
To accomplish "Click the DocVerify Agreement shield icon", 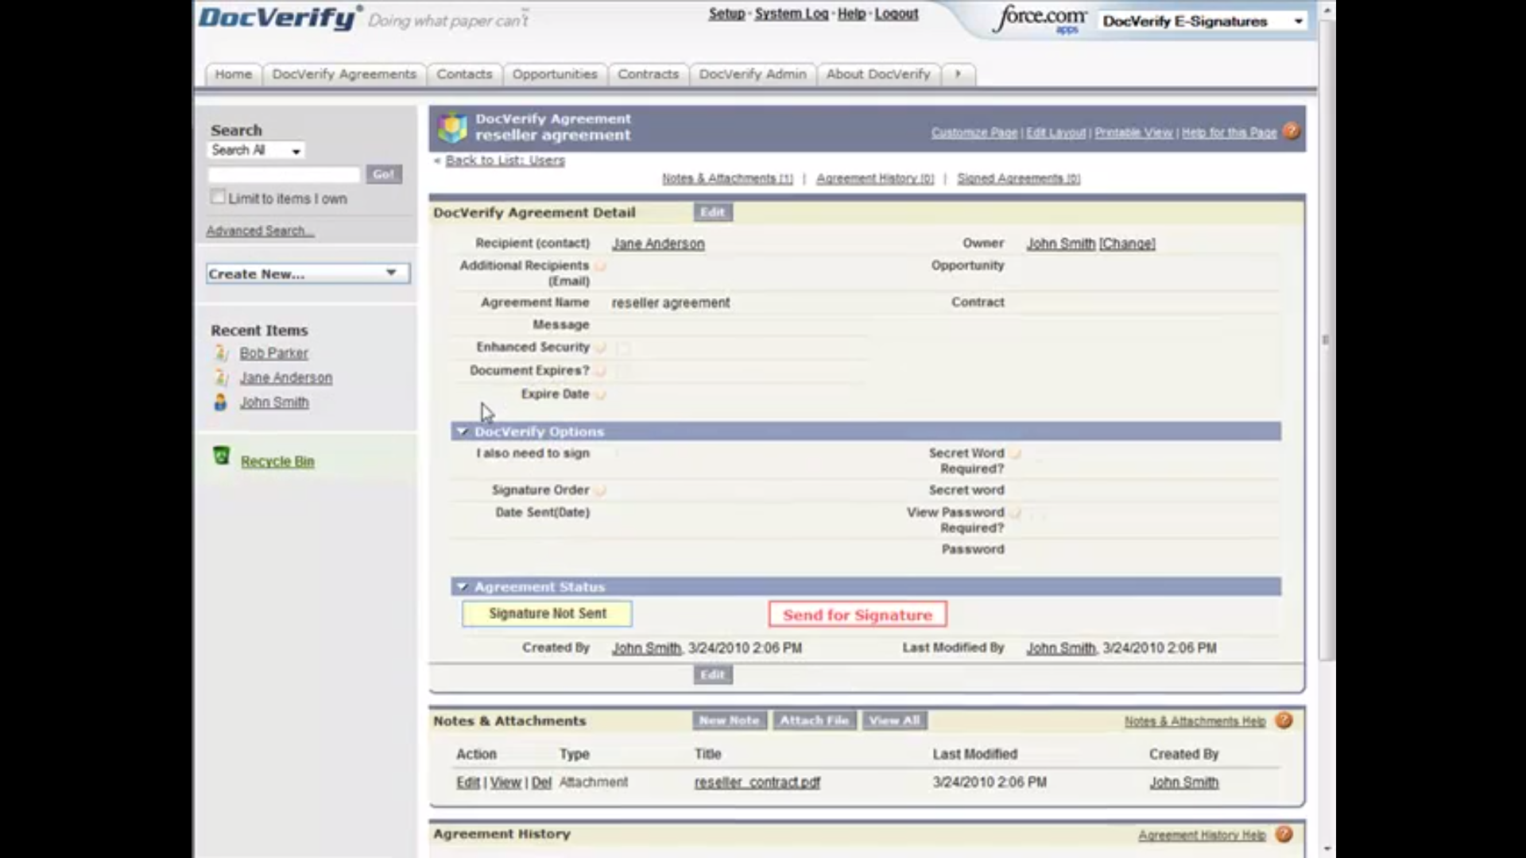I will click(452, 126).
